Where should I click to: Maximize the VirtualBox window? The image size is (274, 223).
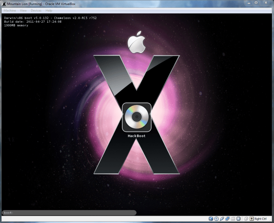click(256, 3)
